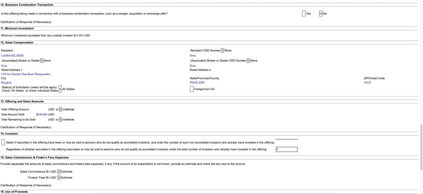Click the $100,000 Total Amount Sold value
This screenshot has width=423, height=194.
41,114
